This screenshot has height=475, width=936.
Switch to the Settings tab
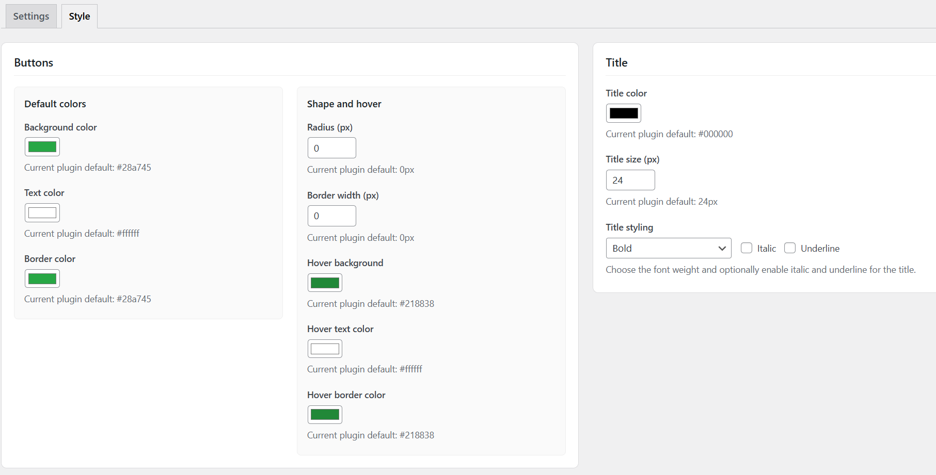pos(30,16)
